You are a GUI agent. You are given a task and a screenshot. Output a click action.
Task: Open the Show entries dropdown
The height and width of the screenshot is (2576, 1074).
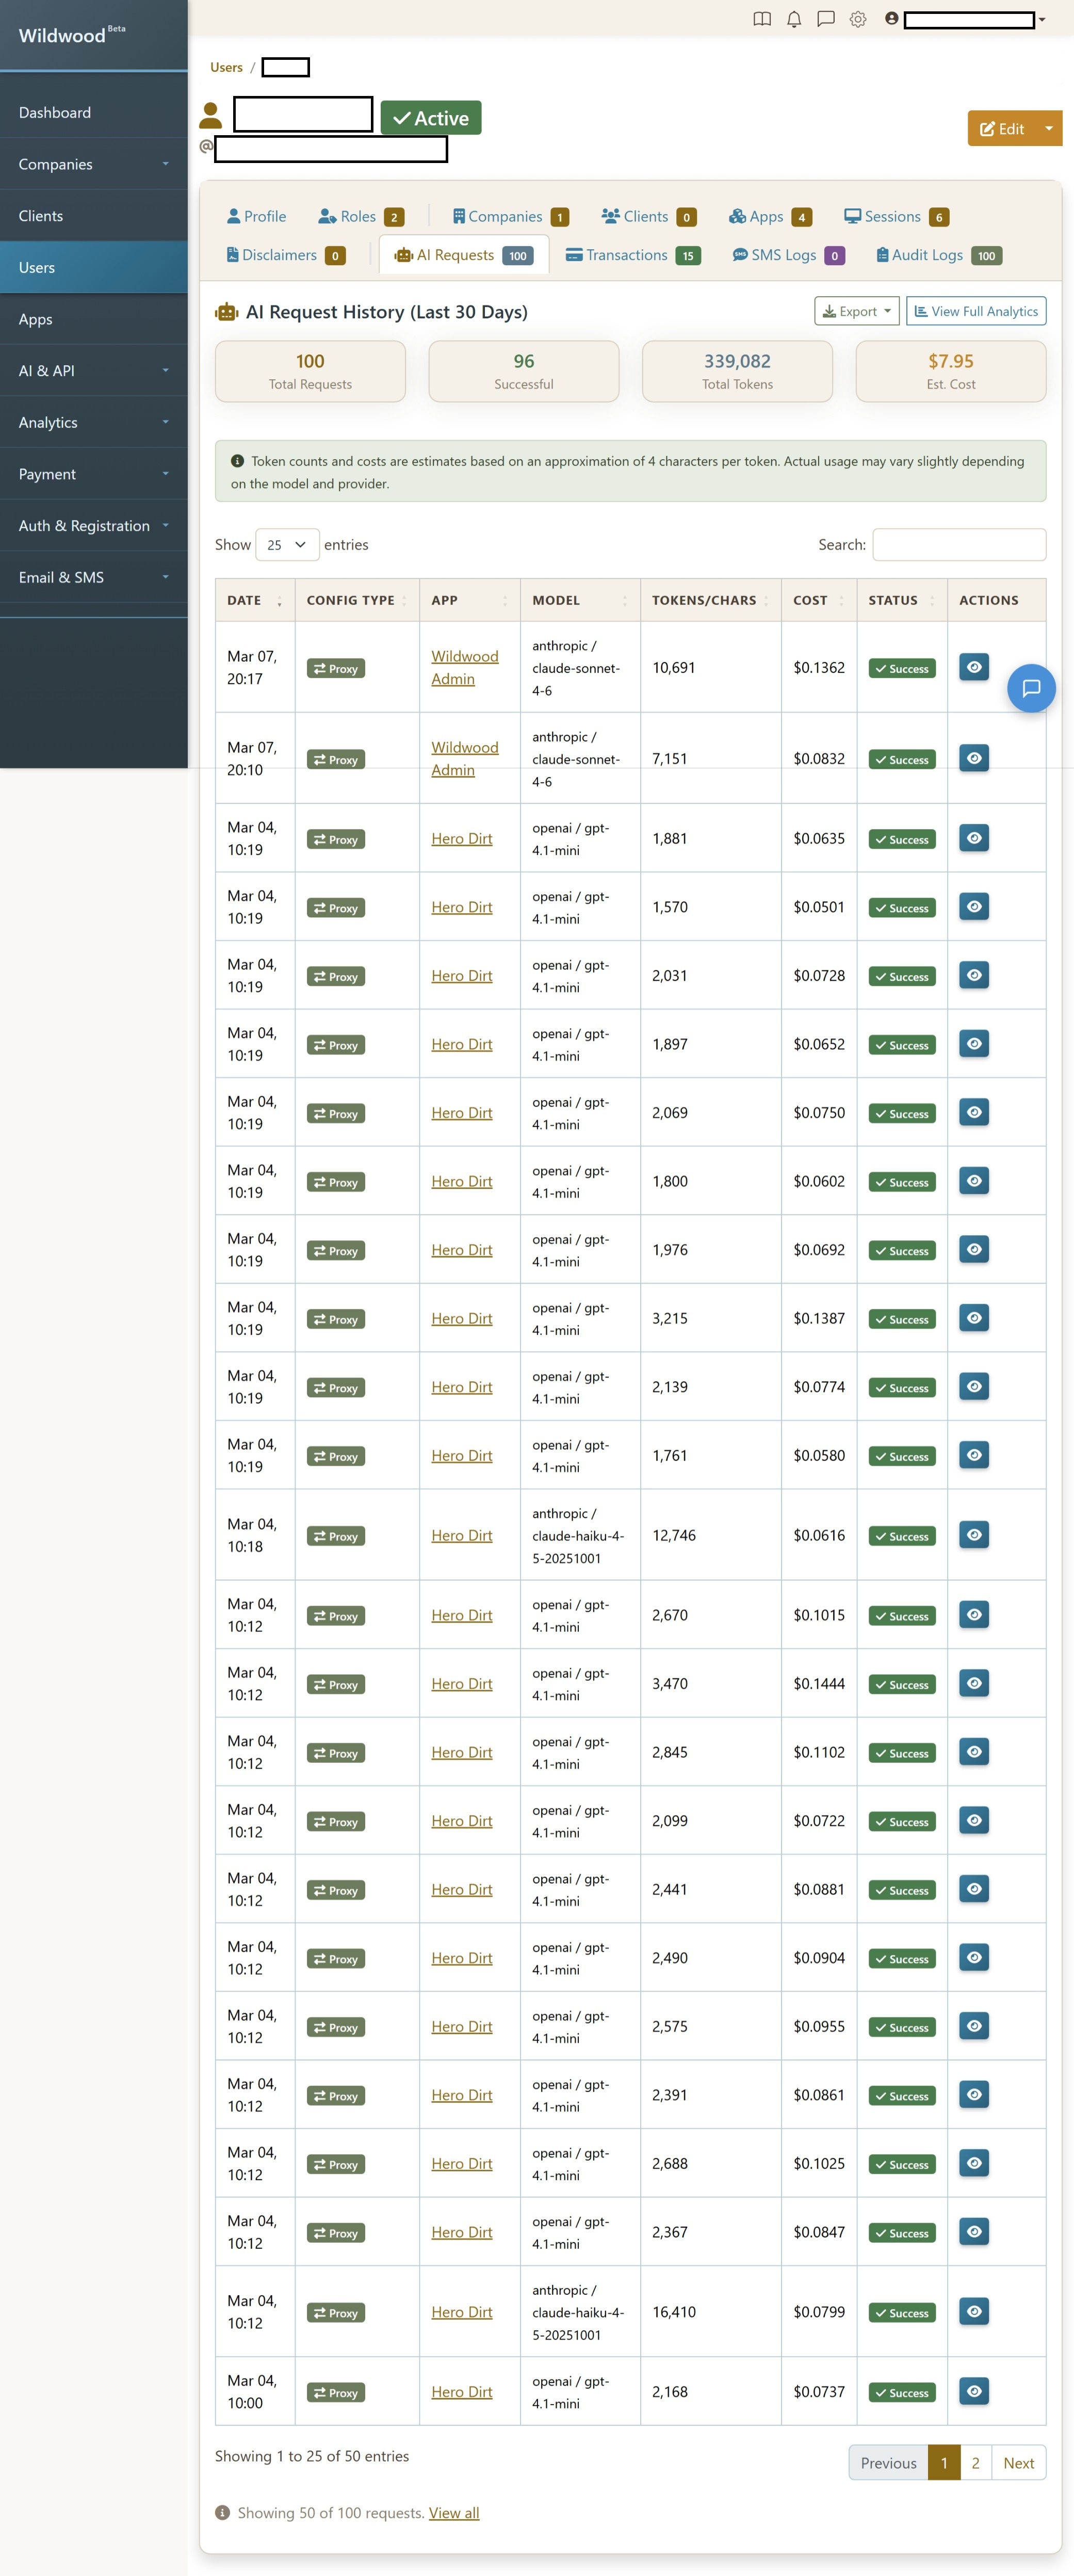pyautogui.click(x=287, y=545)
